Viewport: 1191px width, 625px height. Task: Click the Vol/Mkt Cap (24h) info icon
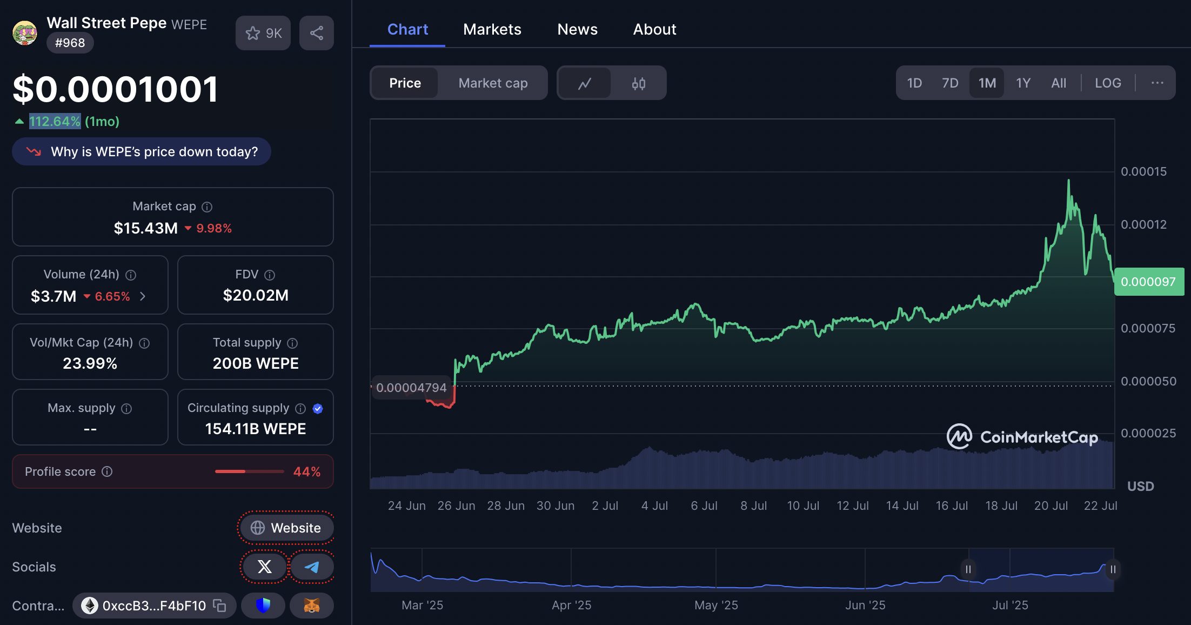(x=144, y=343)
